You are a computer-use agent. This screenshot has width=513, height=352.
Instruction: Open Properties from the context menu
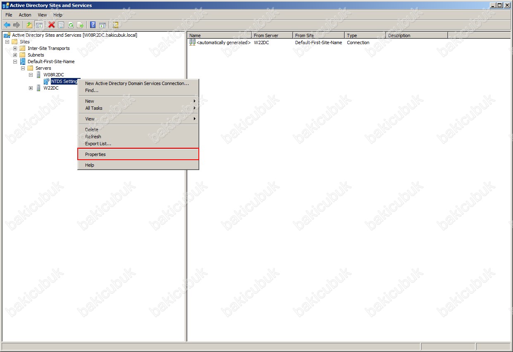tap(138, 154)
